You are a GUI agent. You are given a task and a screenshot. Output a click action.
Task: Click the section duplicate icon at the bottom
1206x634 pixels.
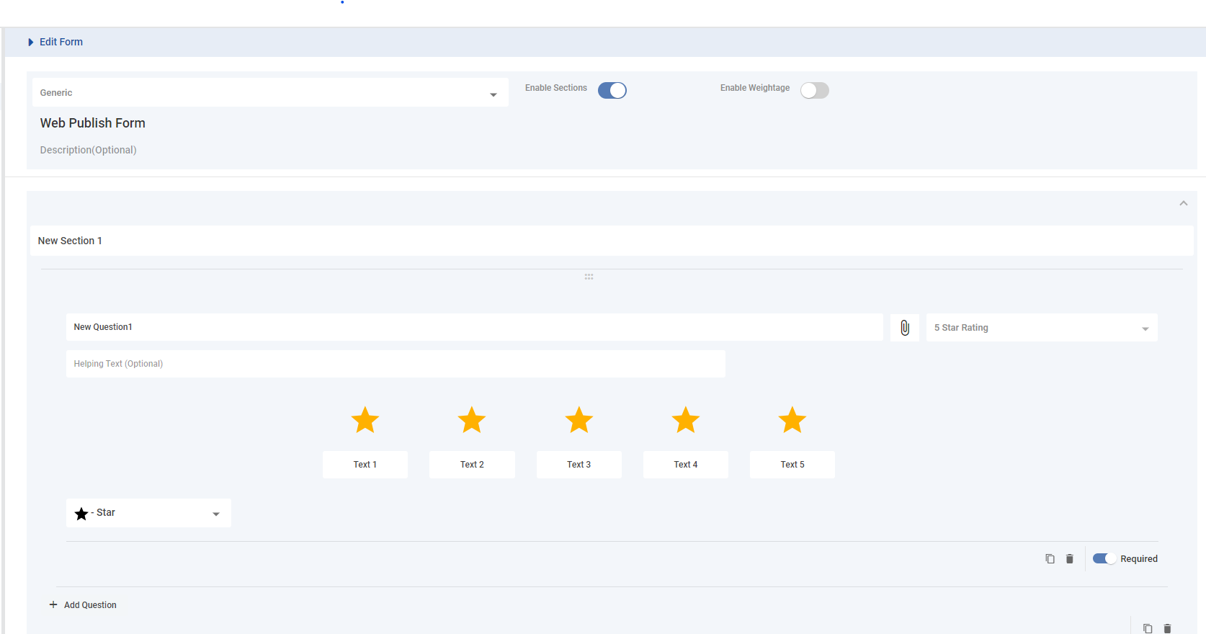coord(1148,628)
